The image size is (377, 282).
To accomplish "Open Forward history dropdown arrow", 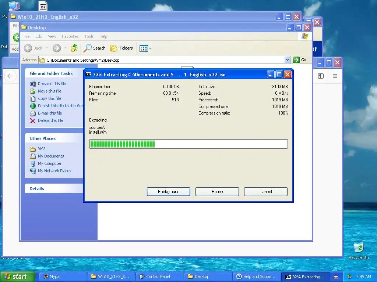I will pyautogui.click(x=65, y=48).
